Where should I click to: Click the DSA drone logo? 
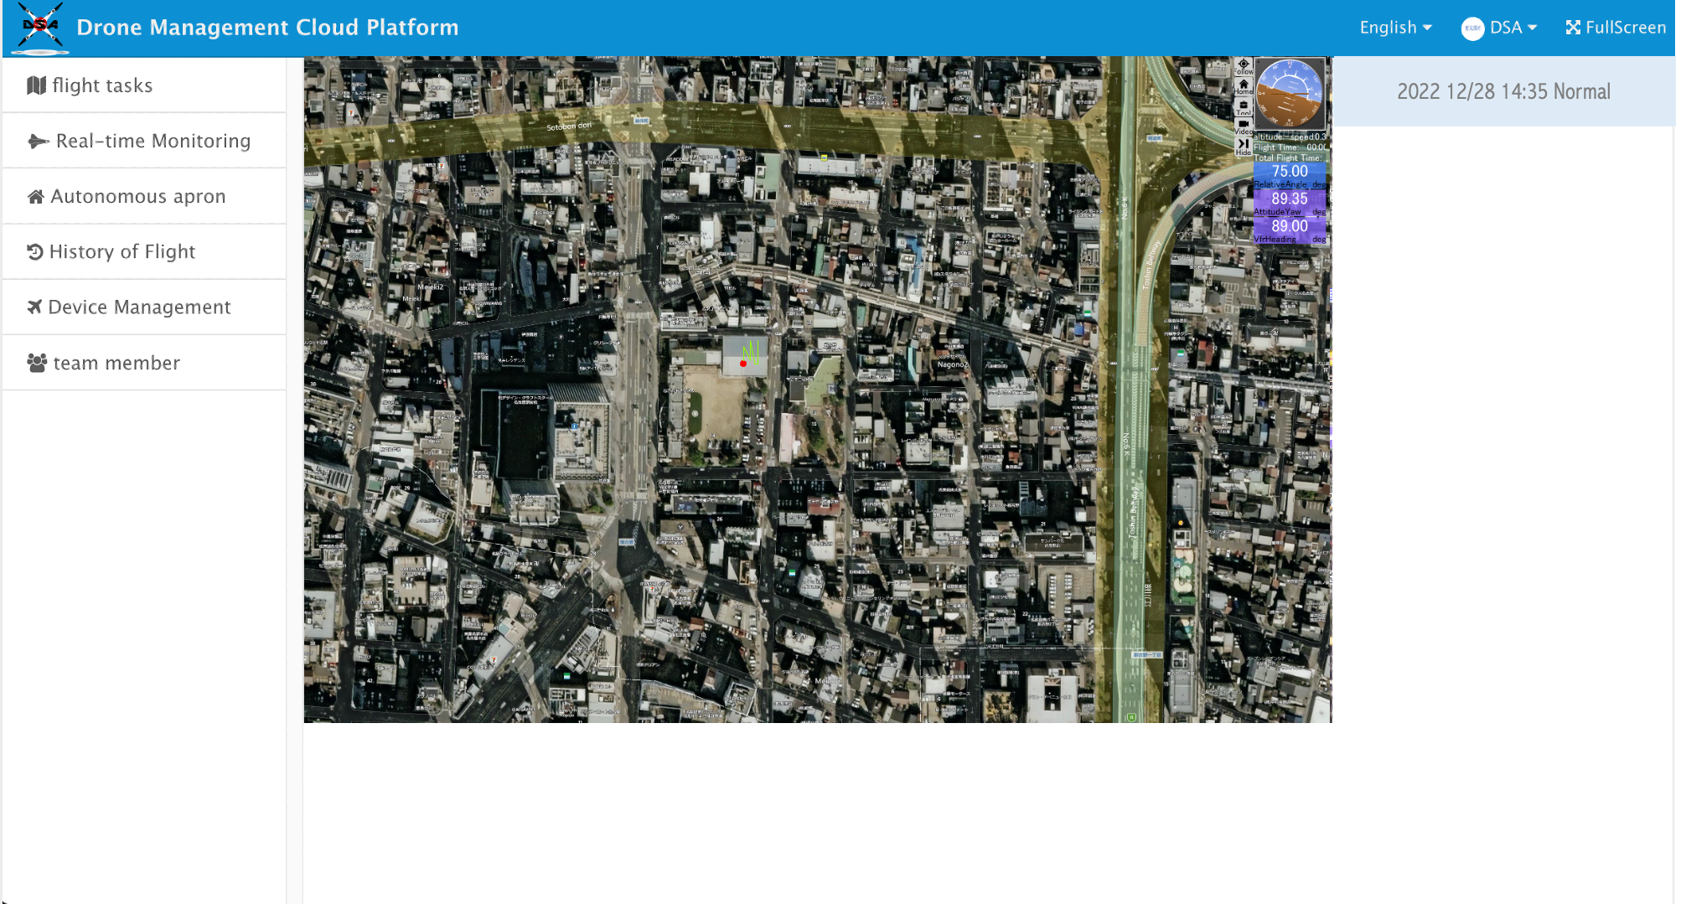(x=40, y=28)
